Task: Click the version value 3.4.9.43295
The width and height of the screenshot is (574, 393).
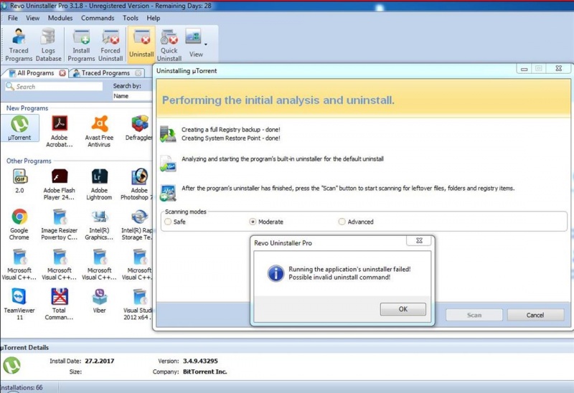Action: [x=200, y=361]
